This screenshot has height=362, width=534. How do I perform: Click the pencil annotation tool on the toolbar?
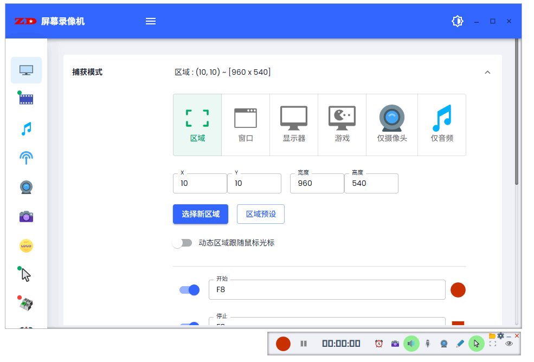click(460, 343)
